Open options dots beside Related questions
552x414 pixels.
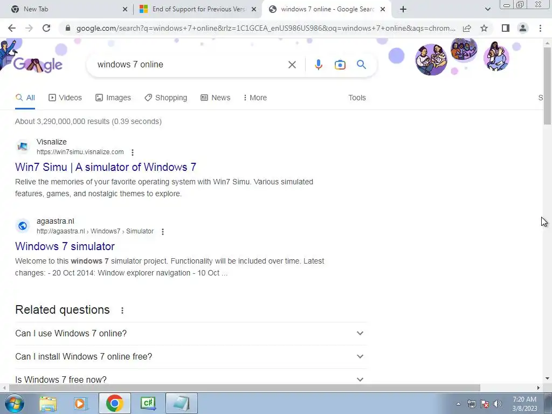click(122, 310)
